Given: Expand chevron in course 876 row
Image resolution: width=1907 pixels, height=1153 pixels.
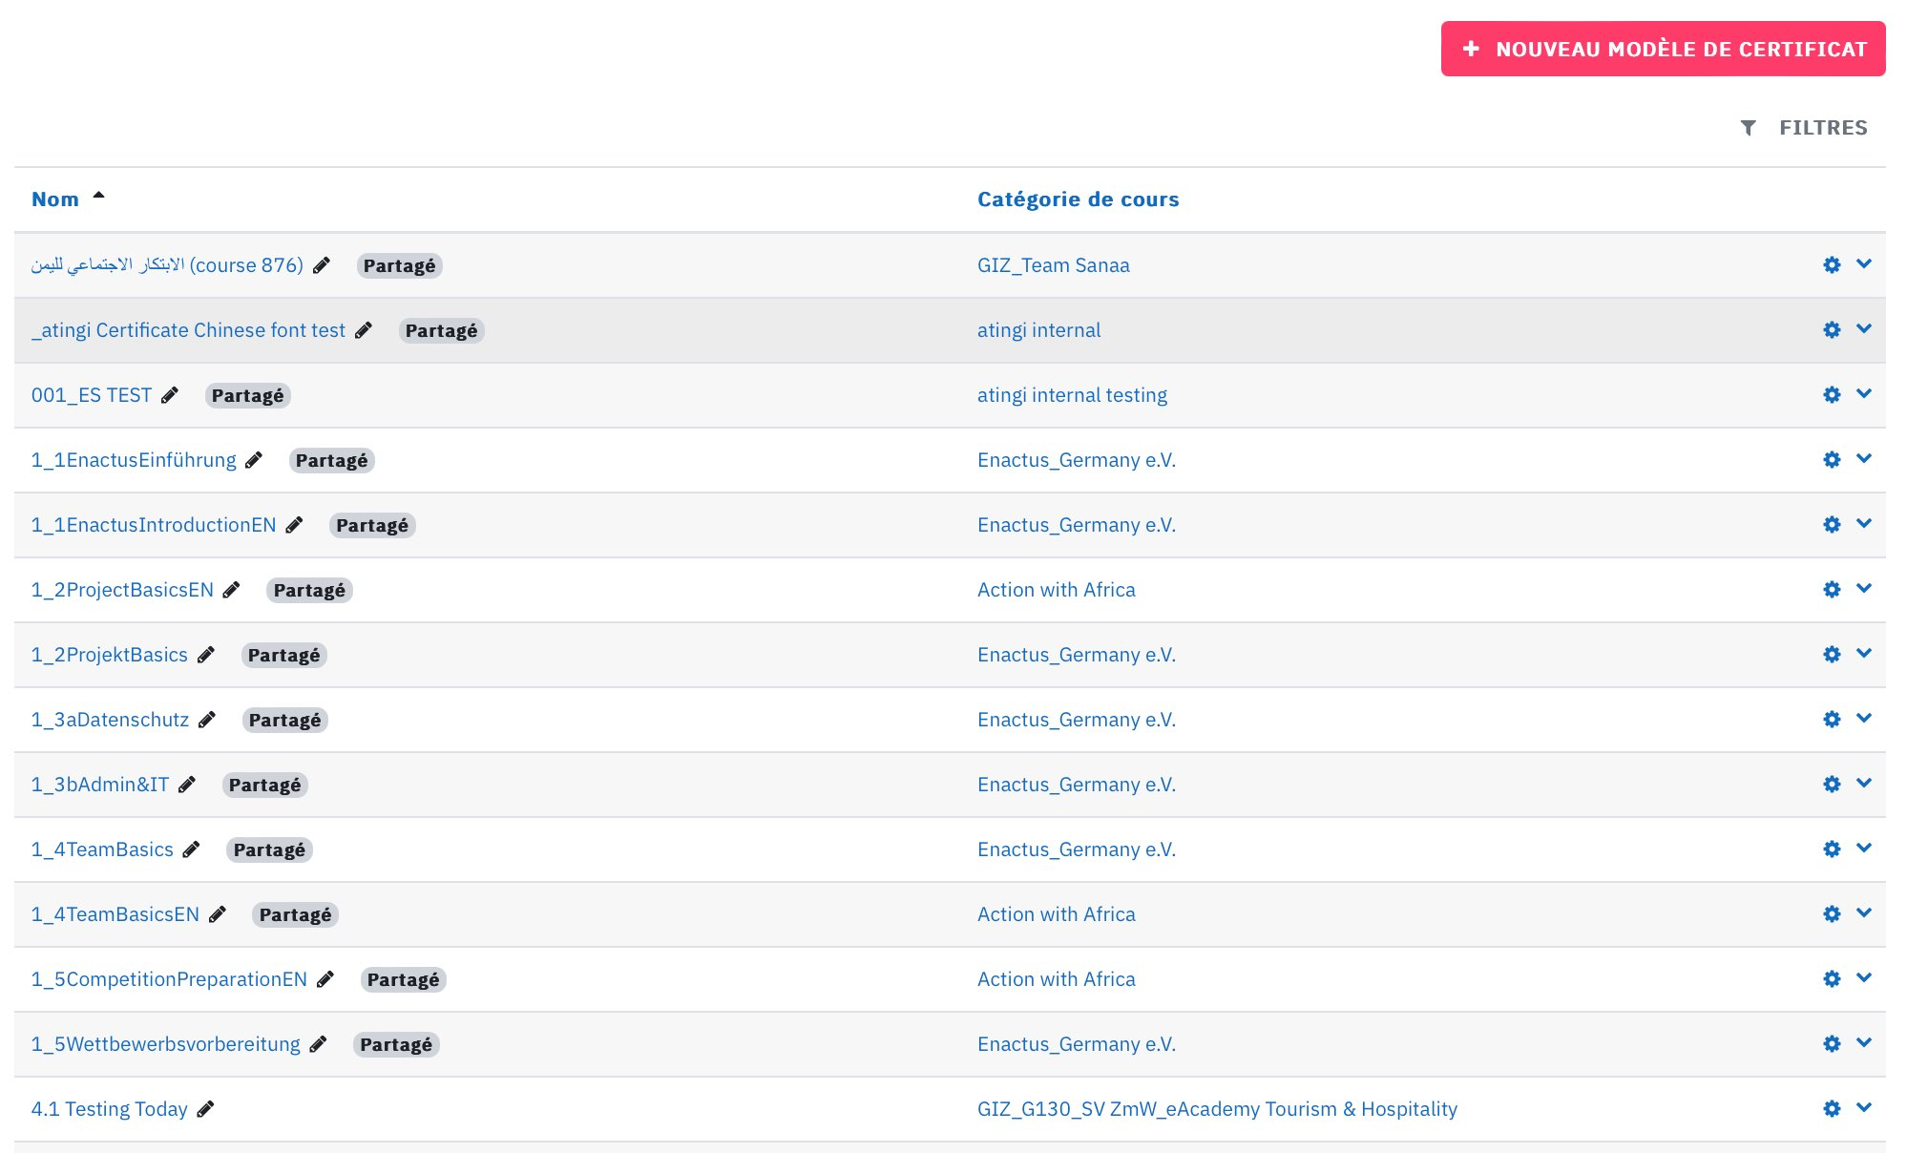Looking at the screenshot, I should tap(1864, 264).
